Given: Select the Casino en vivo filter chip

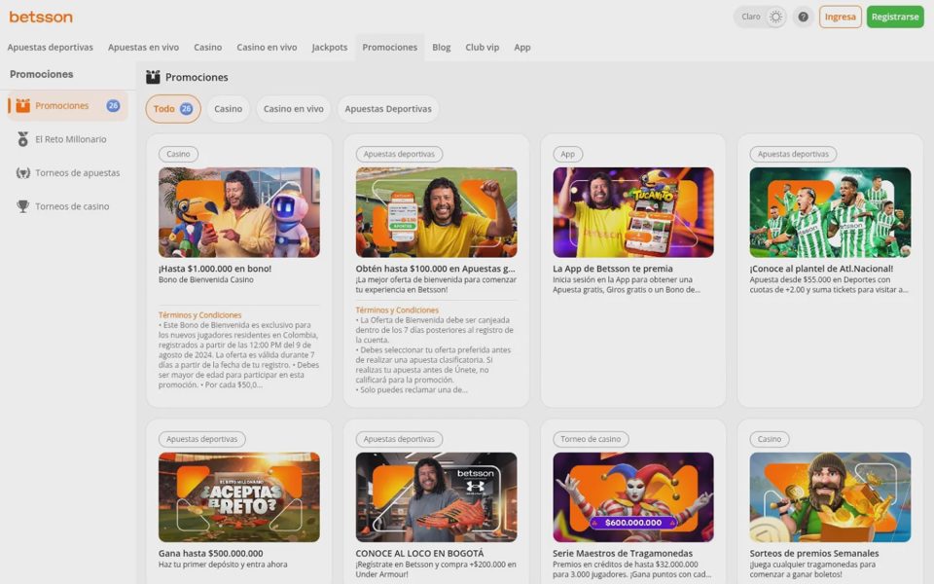Looking at the screenshot, I should [x=293, y=109].
